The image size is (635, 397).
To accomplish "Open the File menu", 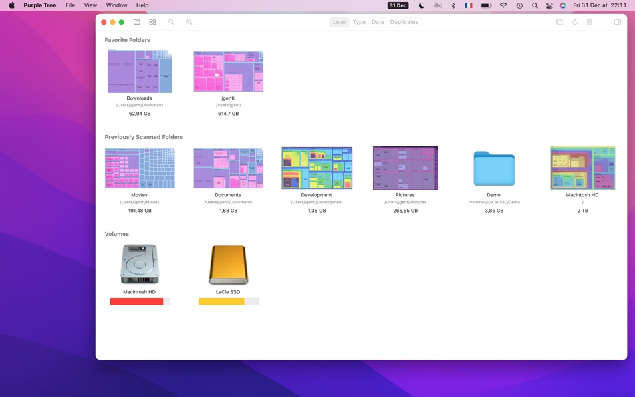I will (70, 5).
